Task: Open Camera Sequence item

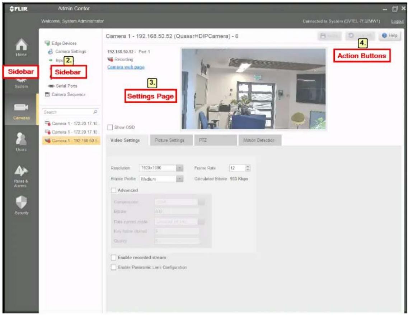Action: coord(65,94)
